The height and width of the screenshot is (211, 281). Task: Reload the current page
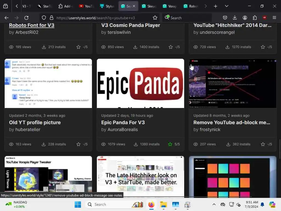coord(26,18)
